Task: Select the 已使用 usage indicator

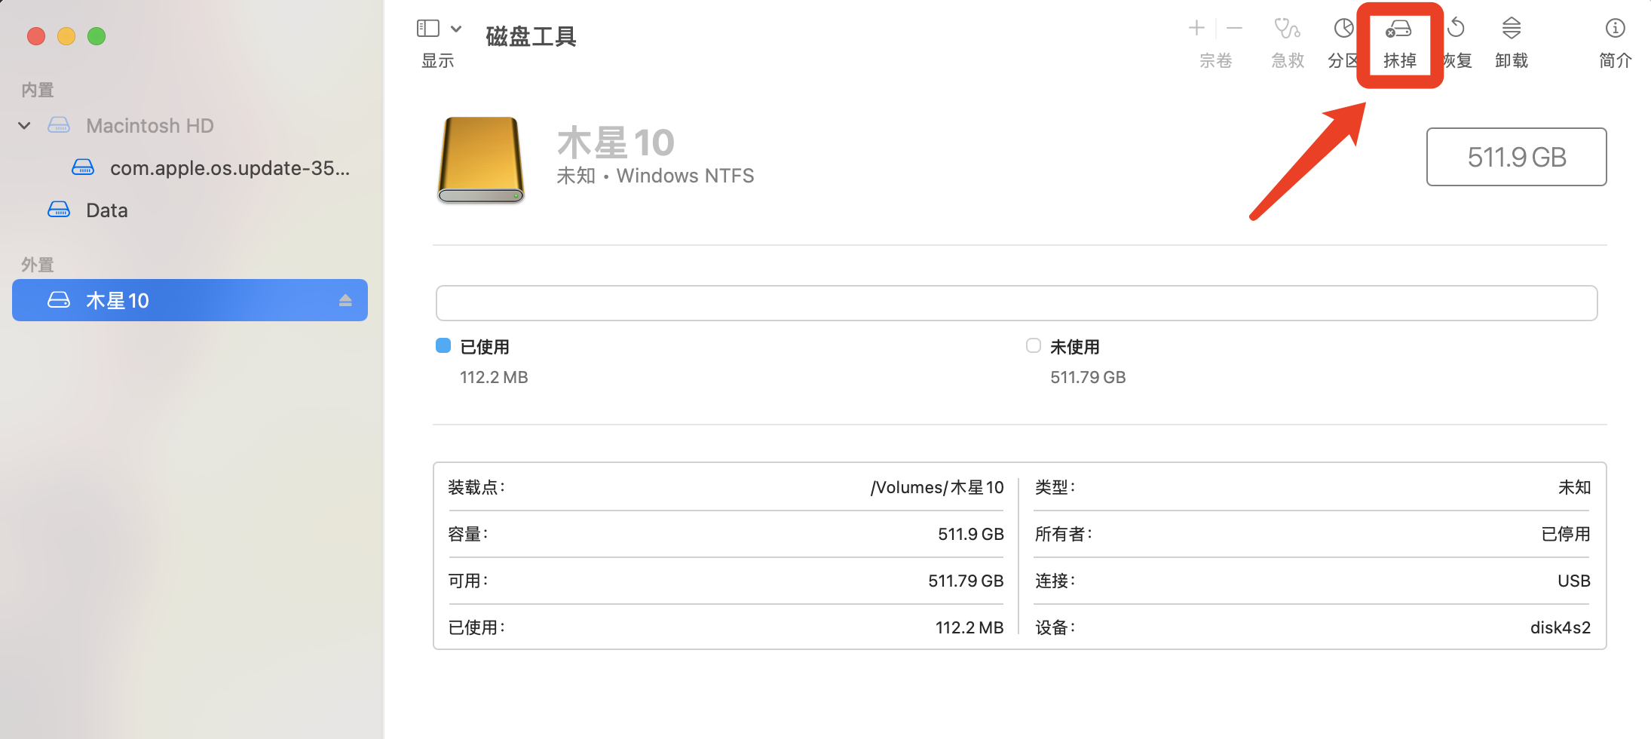Action: pyautogui.click(x=485, y=346)
